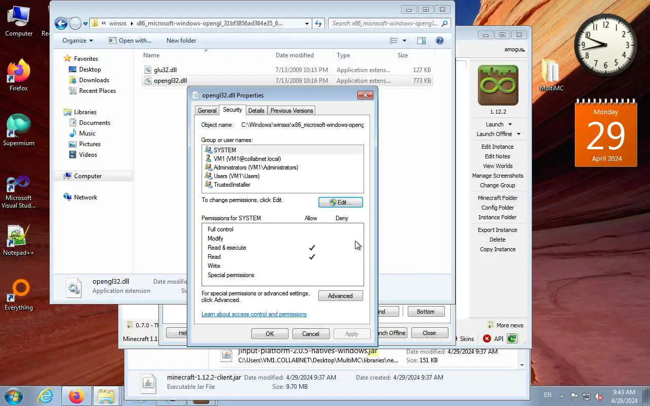This screenshot has height=406, width=650.
Task: Click New folder in Explorer toolbar
Action: tap(181, 41)
